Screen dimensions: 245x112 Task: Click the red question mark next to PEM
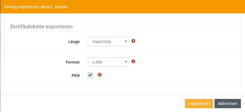100,75
